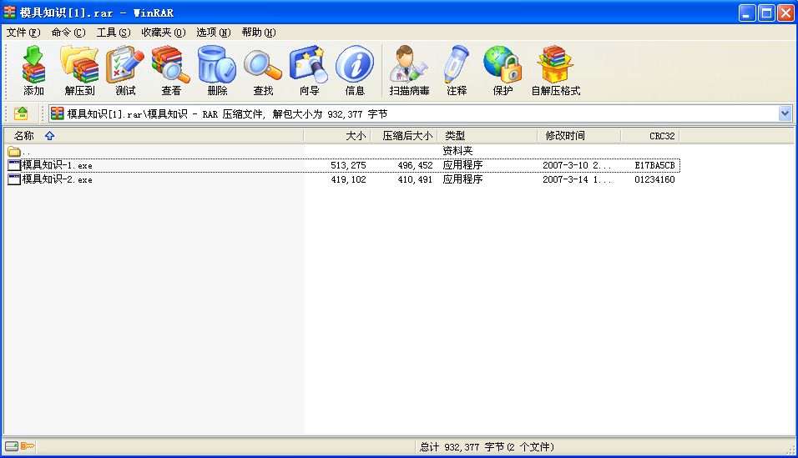Screen dimensions: 798x458
Task: Click packed size 496,452
Action: [x=416, y=165]
